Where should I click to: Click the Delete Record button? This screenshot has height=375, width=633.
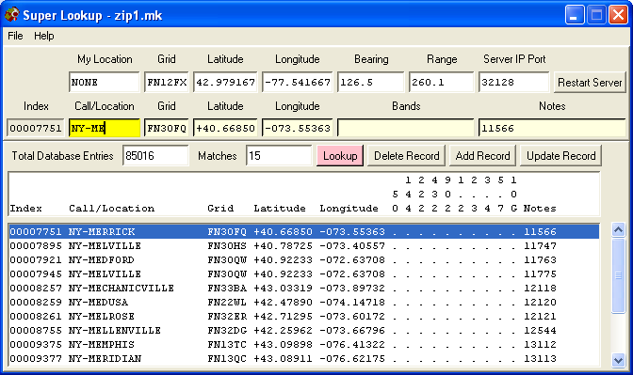(x=407, y=156)
